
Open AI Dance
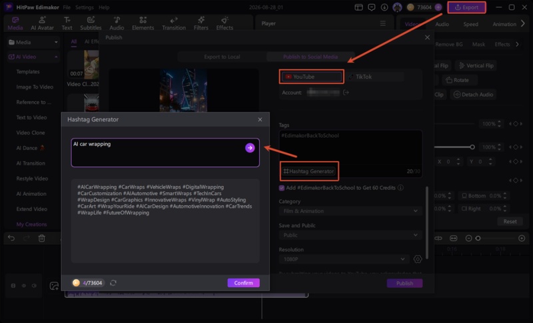30,148
